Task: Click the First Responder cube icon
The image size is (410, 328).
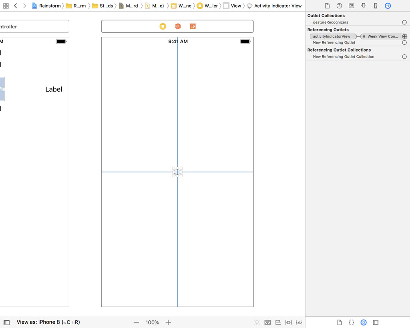Action: pyautogui.click(x=177, y=26)
